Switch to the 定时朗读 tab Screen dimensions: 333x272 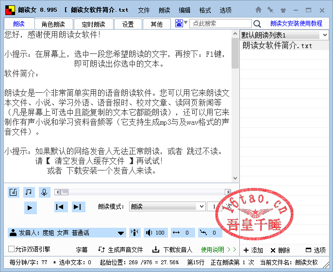(x=93, y=24)
